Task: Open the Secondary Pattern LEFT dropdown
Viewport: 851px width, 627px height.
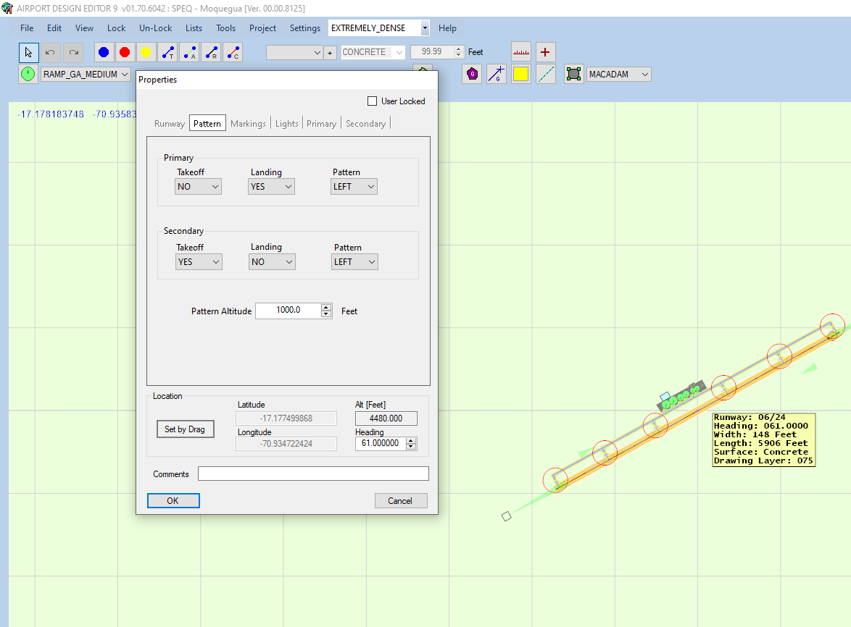Action: [354, 262]
